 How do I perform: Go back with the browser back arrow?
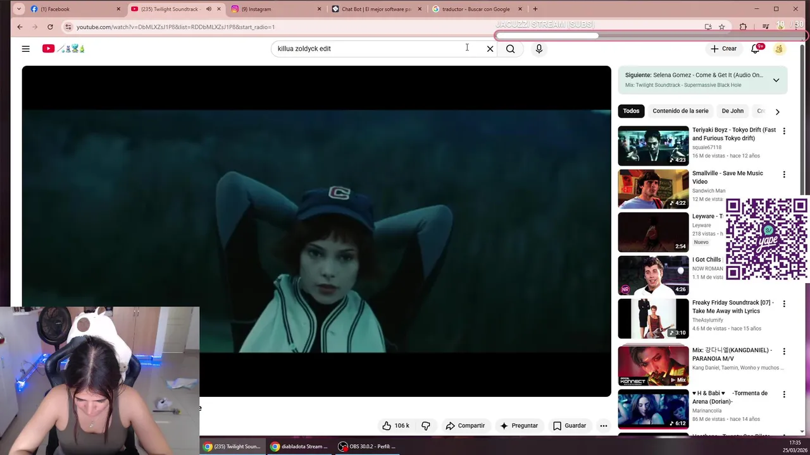point(20,27)
